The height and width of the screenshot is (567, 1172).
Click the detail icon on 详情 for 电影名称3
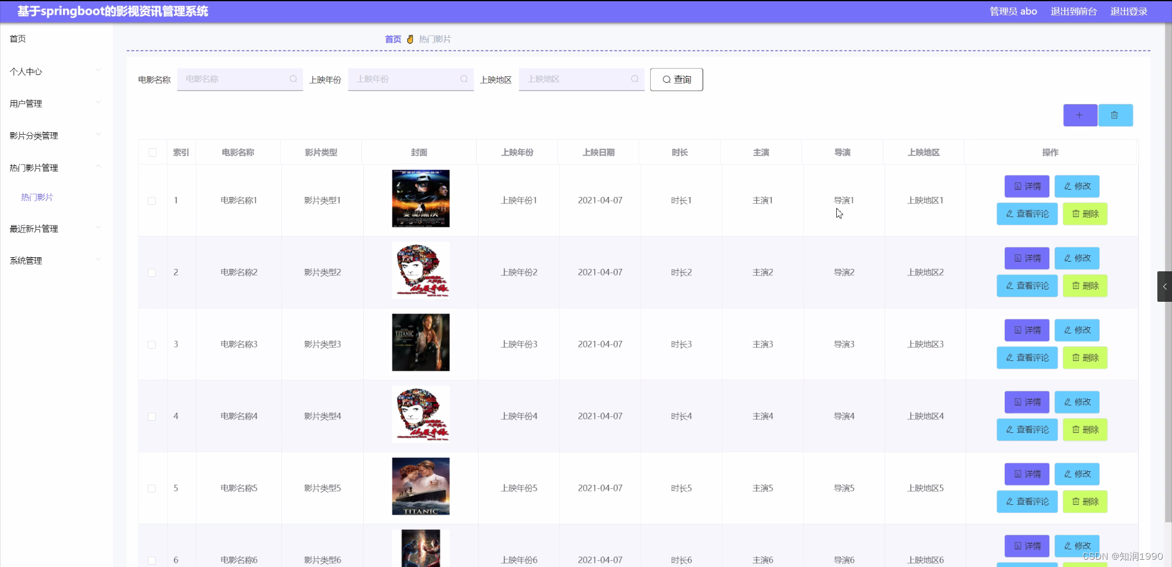(x=1017, y=330)
